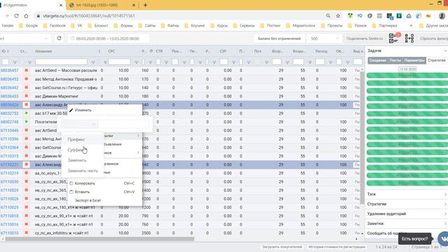Click История стоимости регистрации footer button

pyautogui.click(x=337, y=247)
